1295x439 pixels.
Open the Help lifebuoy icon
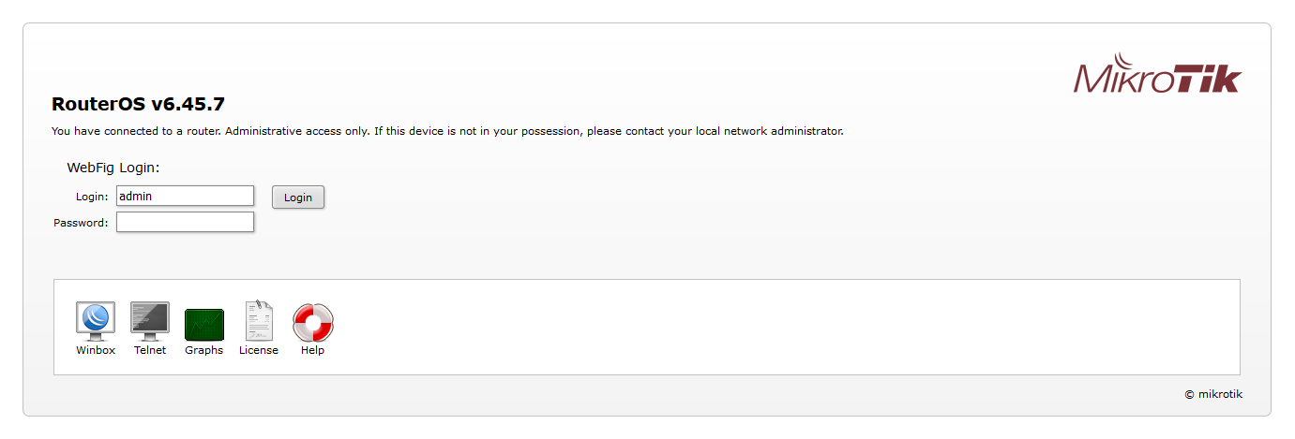point(313,323)
